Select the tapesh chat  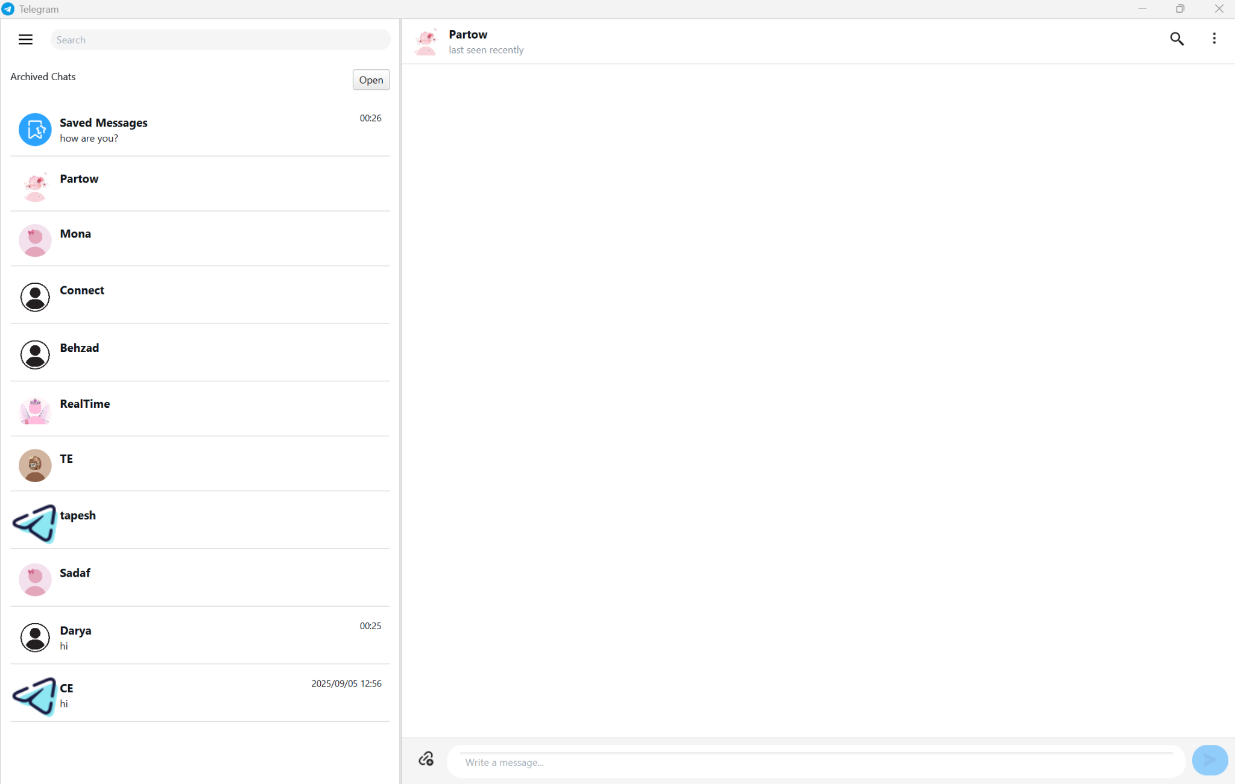coord(200,520)
